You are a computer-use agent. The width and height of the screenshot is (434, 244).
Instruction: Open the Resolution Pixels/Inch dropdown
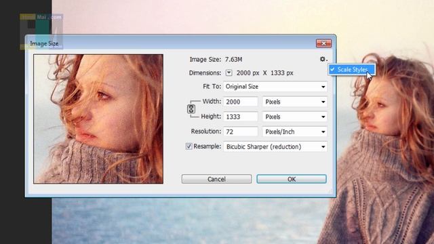[x=294, y=131]
